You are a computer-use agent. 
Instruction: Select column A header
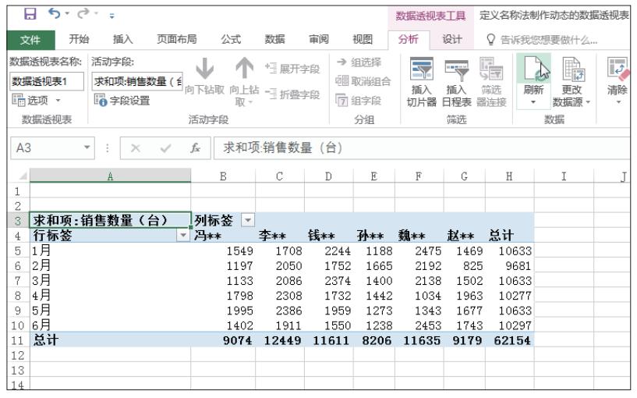pyautogui.click(x=110, y=176)
